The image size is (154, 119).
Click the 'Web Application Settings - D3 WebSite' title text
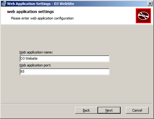pyautogui.click(x=41, y=4)
